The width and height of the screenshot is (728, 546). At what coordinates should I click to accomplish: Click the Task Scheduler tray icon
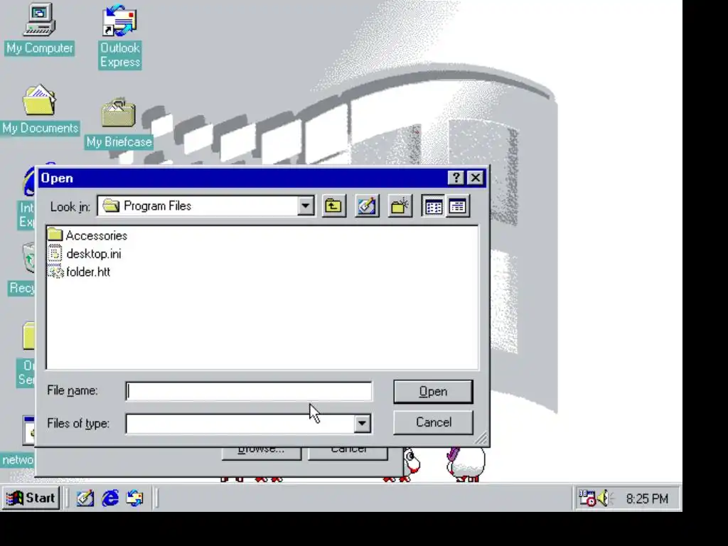click(587, 498)
